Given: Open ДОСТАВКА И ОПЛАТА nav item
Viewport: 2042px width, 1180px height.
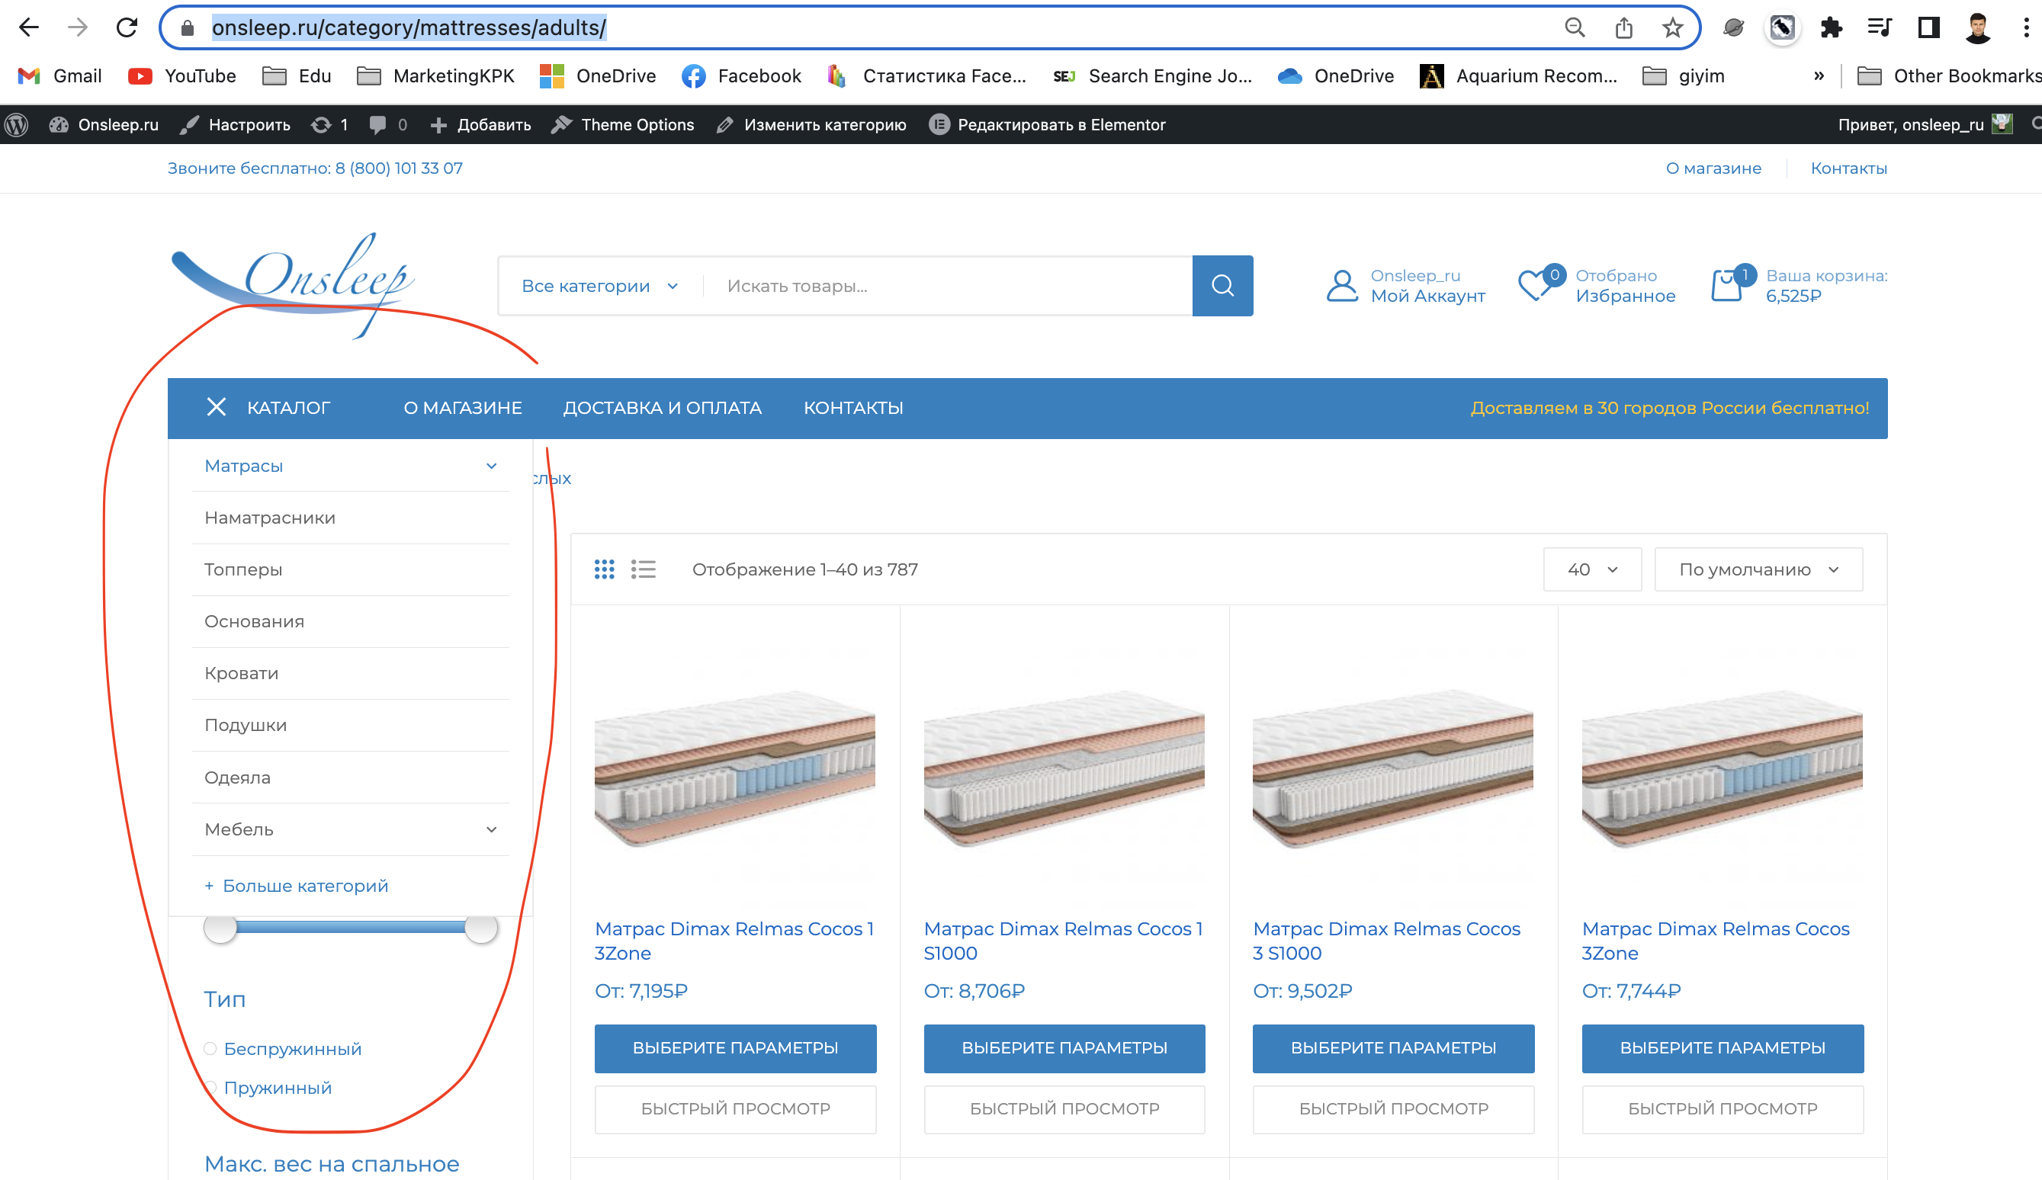Looking at the screenshot, I should (662, 408).
